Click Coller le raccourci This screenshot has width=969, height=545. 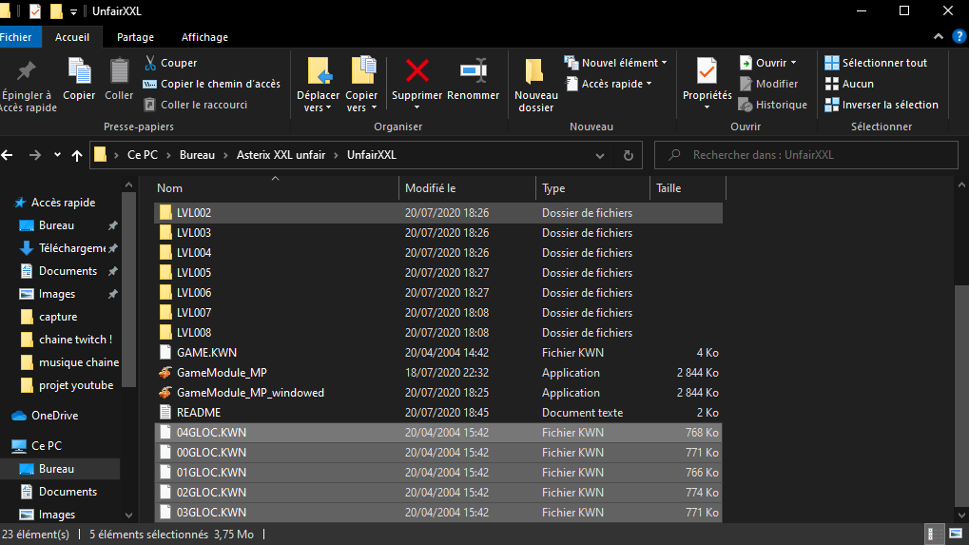195,105
